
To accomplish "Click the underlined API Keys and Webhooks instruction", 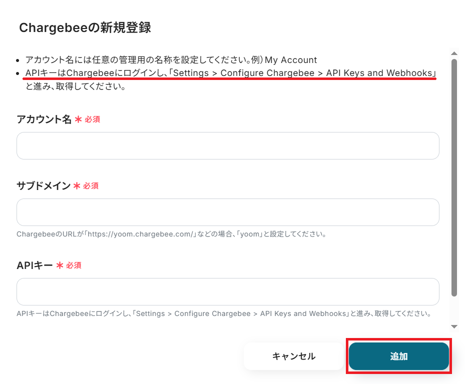I will pyautogui.click(x=231, y=73).
